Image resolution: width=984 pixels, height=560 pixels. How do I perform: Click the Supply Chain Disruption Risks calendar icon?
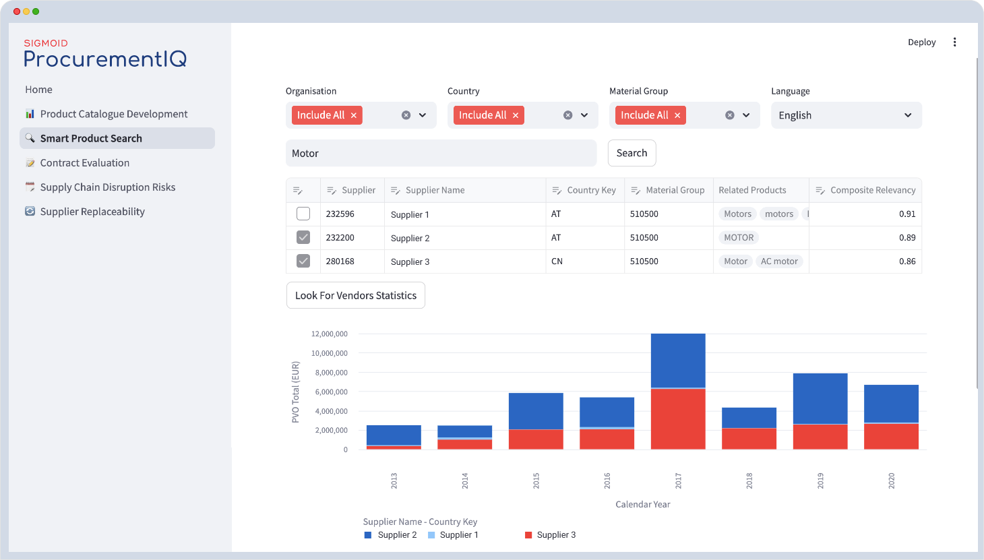coord(30,187)
